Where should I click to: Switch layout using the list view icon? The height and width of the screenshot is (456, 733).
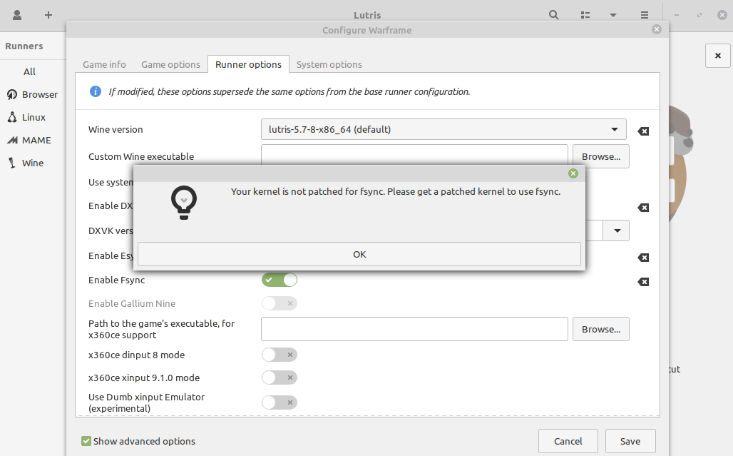(585, 15)
